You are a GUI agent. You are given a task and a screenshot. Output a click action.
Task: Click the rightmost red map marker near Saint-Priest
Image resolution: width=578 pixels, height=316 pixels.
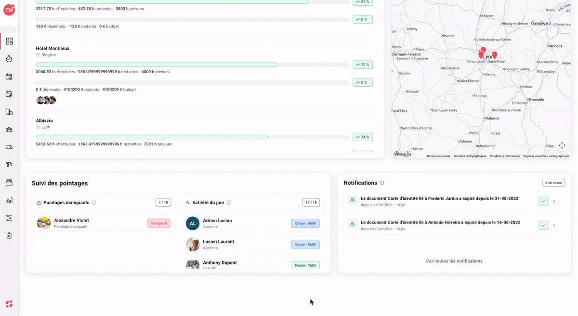495,56
